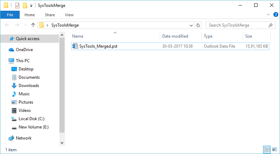Select This PC in the navigation pane
Viewport: 280px width, 154px height.
23,61
